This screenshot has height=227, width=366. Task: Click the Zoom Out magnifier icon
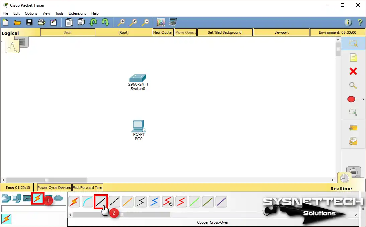(145, 22)
